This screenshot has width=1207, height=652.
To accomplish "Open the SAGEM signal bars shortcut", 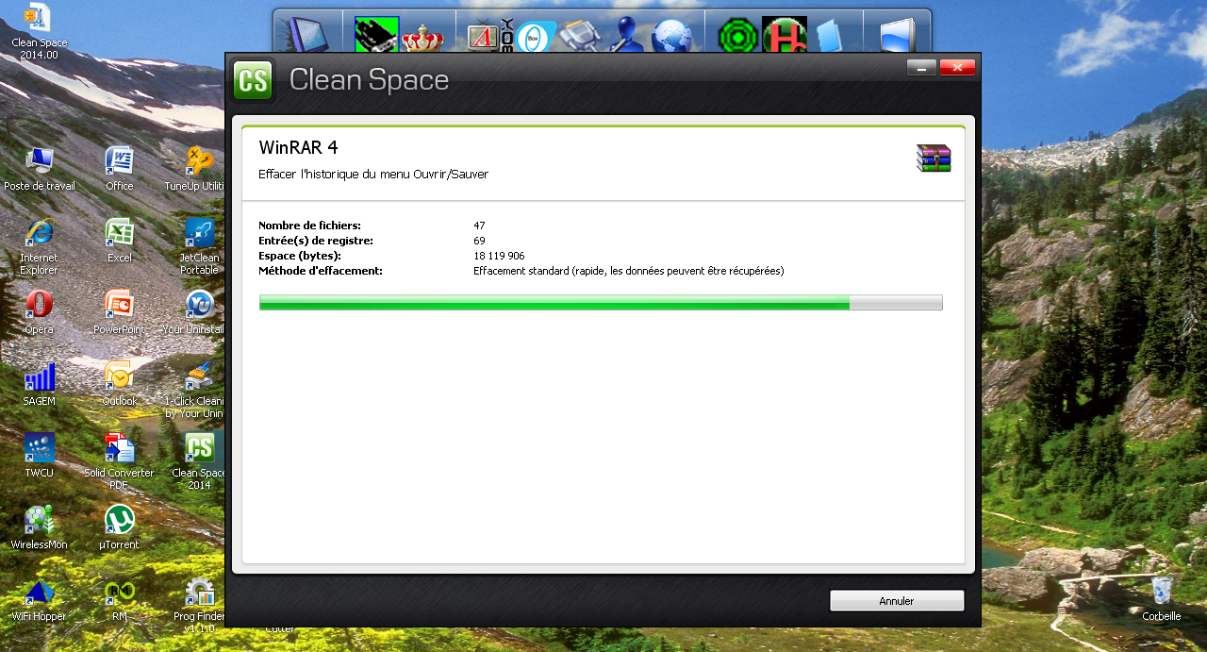I will pyautogui.click(x=39, y=376).
